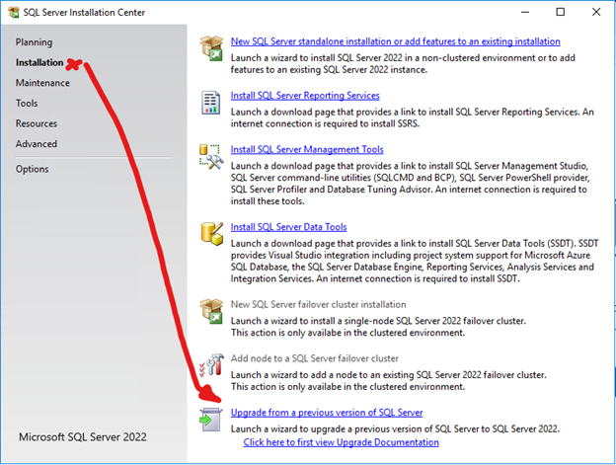
Task: Launch Upgrade from a previous version link
Action: pos(327,413)
